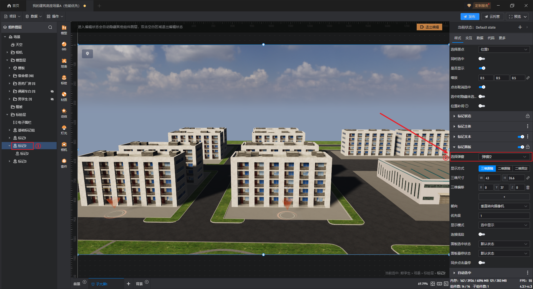Open the 面板悬停状态 dropdown
Screen dimensions: 533x289
[x=504, y=253]
